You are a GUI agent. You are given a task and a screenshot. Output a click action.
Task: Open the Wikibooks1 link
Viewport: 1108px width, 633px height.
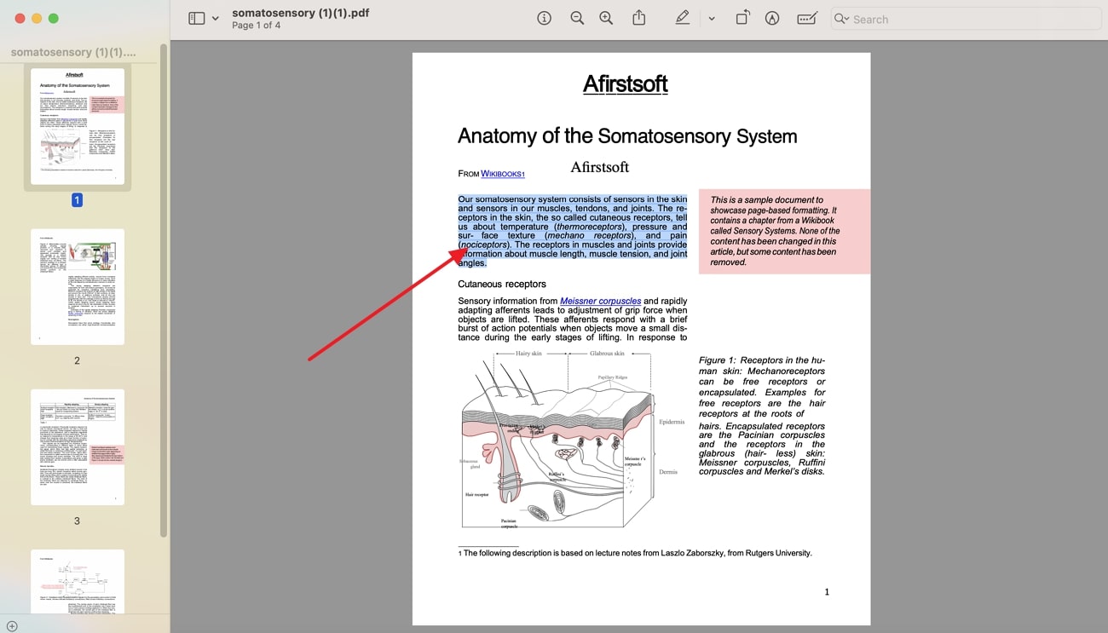pyautogui.click(x=502, y=174)
